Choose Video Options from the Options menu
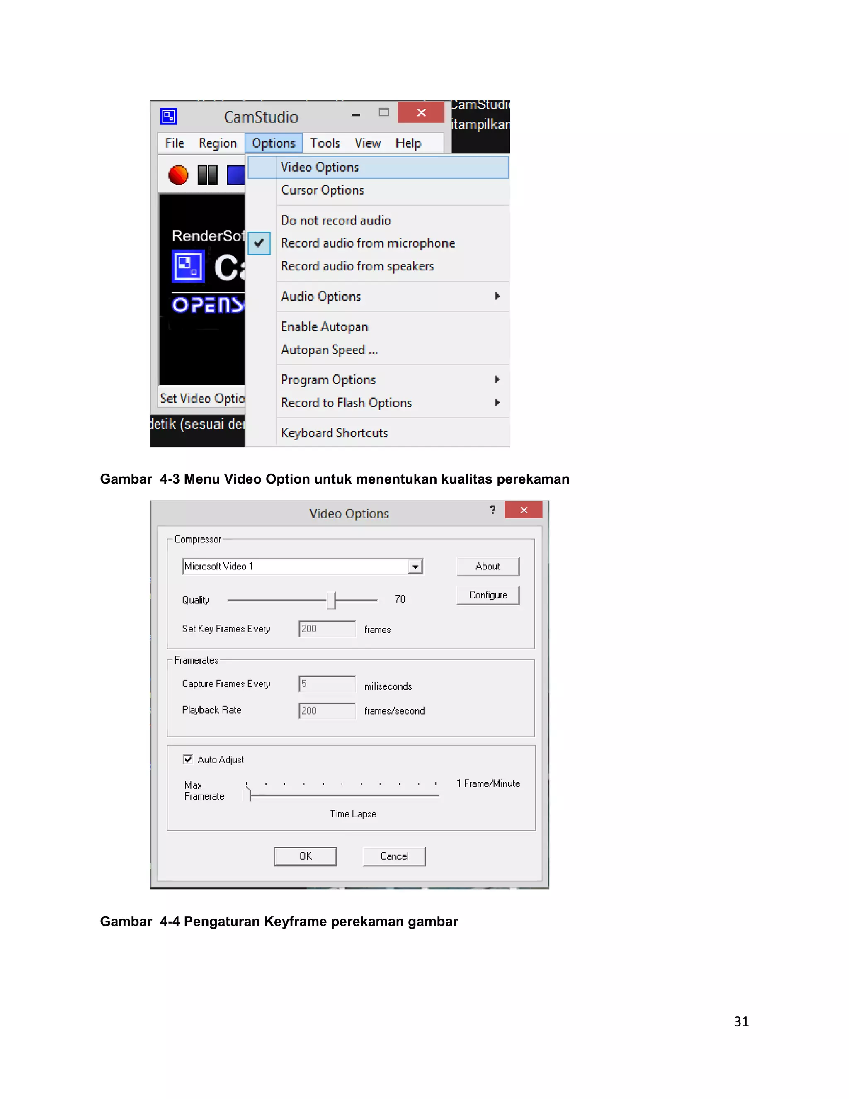 coord(320,167)
